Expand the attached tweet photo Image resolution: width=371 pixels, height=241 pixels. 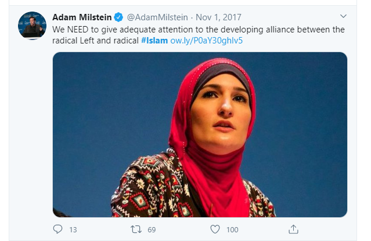click(x=200, y=134)
